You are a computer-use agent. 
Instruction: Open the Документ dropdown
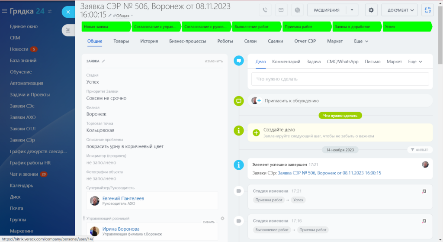(x=399, y=10)
